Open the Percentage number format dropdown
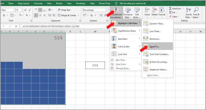This screenshot has height=110, width=206. (106, 10)
